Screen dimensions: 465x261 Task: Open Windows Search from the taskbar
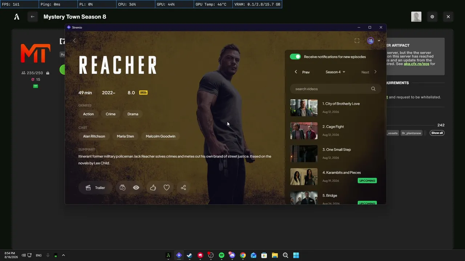(286, 255)
